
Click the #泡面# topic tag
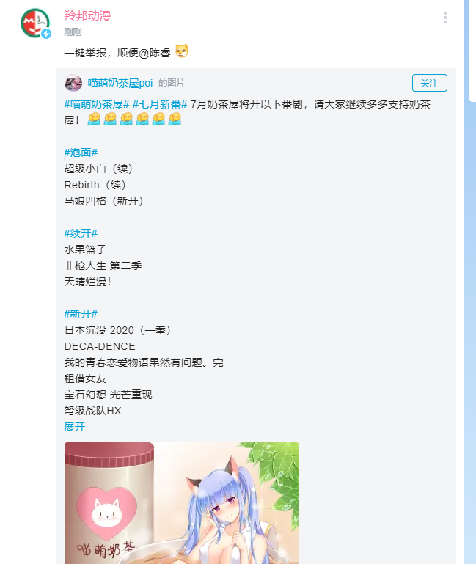click(x=81, y=153)
